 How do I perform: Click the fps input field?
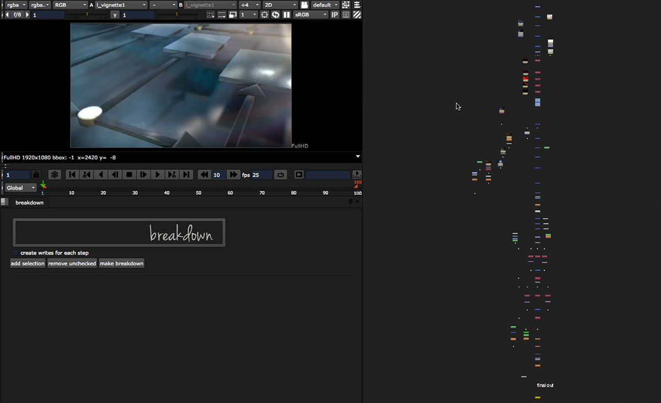pos(261,175)
